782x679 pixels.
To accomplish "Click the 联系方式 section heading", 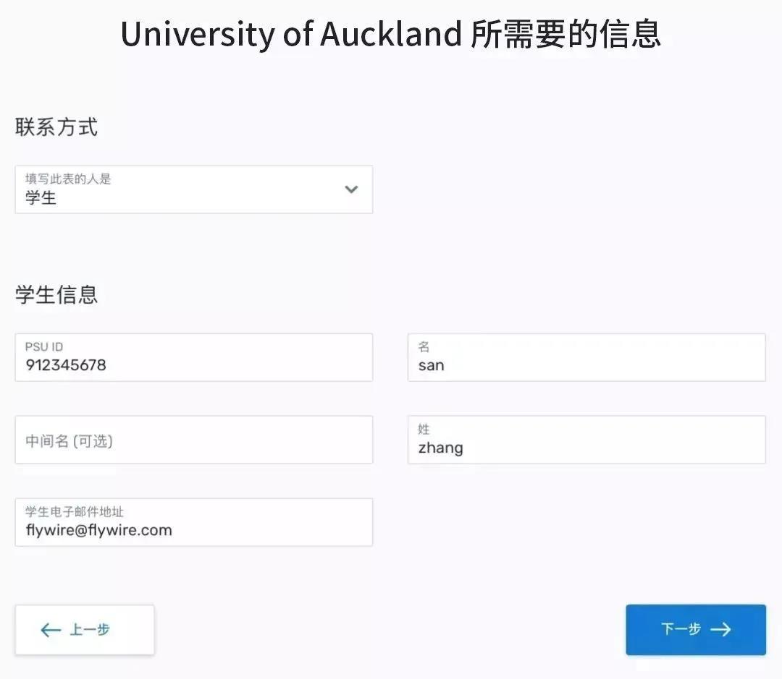I will [x=56, y=127].
